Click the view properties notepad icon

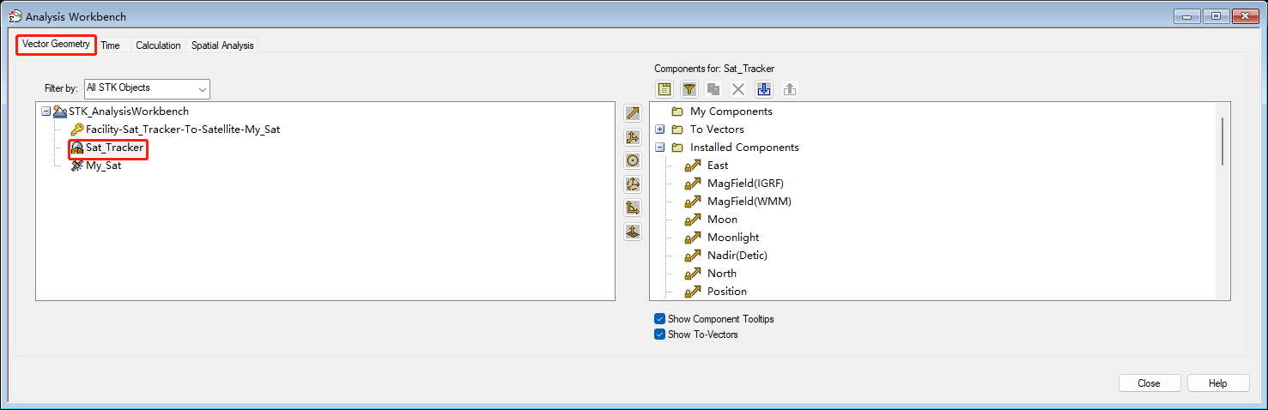pyautogui.click(x=664, y=89)
